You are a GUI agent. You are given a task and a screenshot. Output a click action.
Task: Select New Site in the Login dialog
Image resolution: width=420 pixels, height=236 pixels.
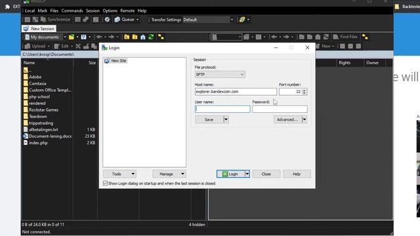pos(115,61)
